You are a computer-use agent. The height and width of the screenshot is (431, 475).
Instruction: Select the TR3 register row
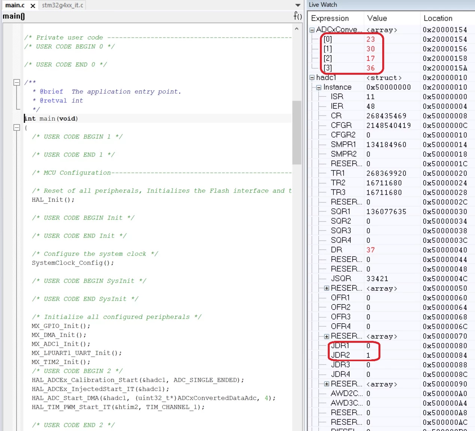(392, 193)
